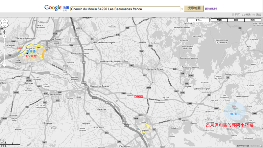Click the 列印 print link
This screenshot has height=148, width=263.
coord(237,15)
